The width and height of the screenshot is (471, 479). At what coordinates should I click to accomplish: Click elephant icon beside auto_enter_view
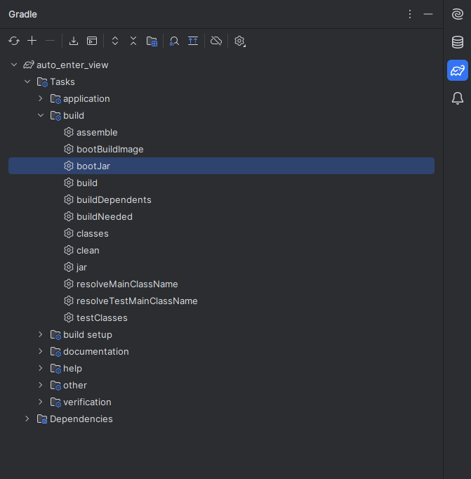coord(29,65)
